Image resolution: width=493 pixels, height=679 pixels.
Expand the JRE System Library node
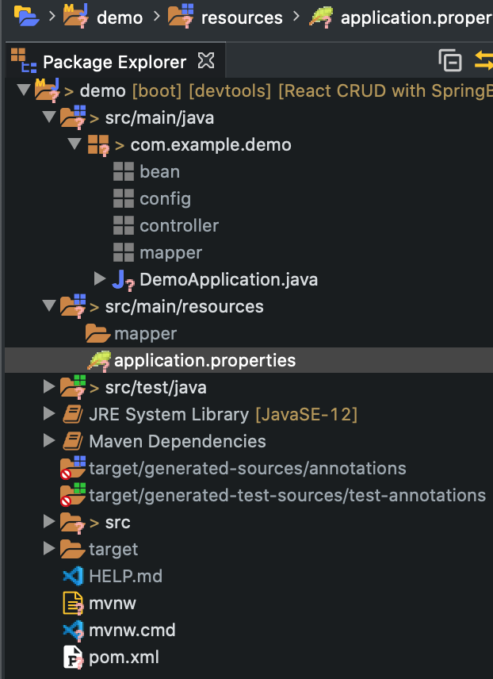tap(49, 413)
